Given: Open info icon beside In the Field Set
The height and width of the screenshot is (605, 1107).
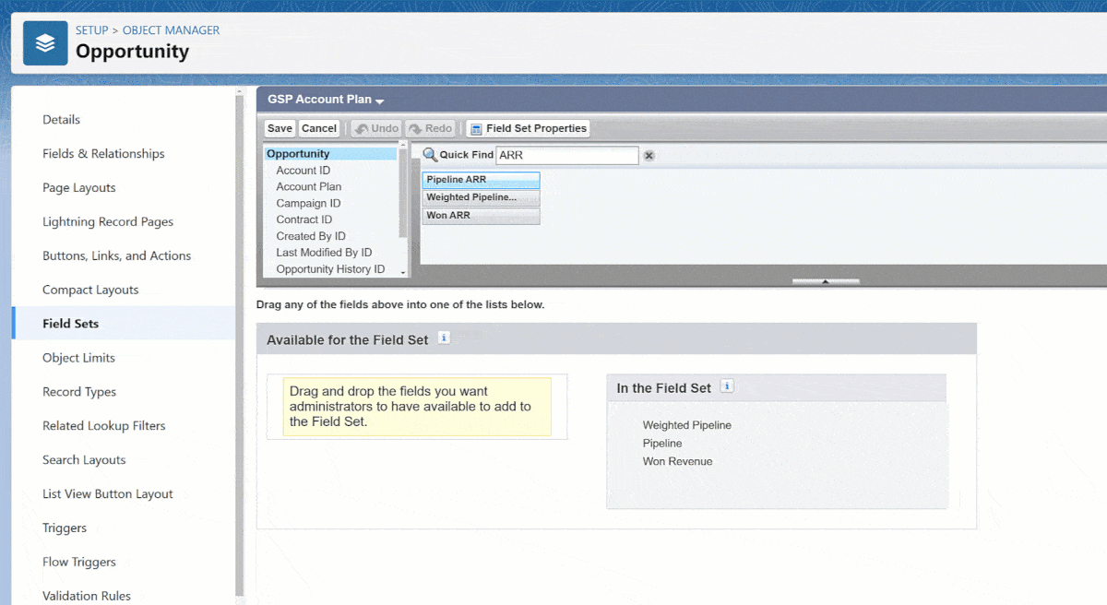Looking at the screenshot, I should point(727,387).
